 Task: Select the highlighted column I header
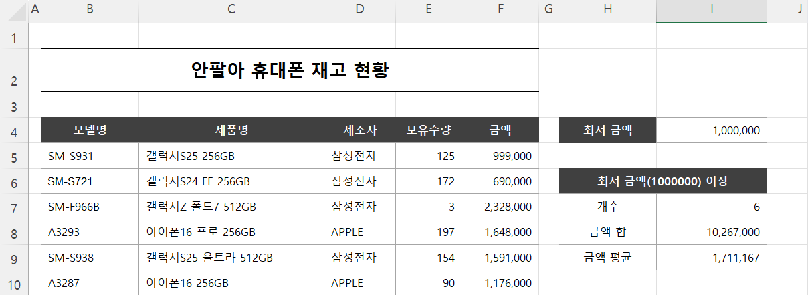pos(712,11)
